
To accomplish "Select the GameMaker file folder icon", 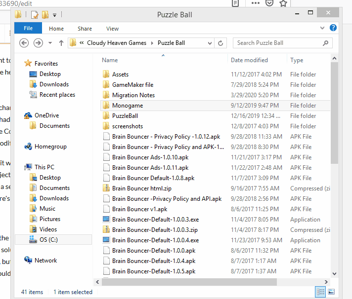I will pos(106,85).
